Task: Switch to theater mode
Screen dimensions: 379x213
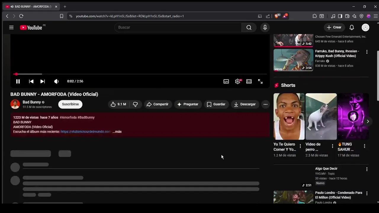Action: (249, 81)
